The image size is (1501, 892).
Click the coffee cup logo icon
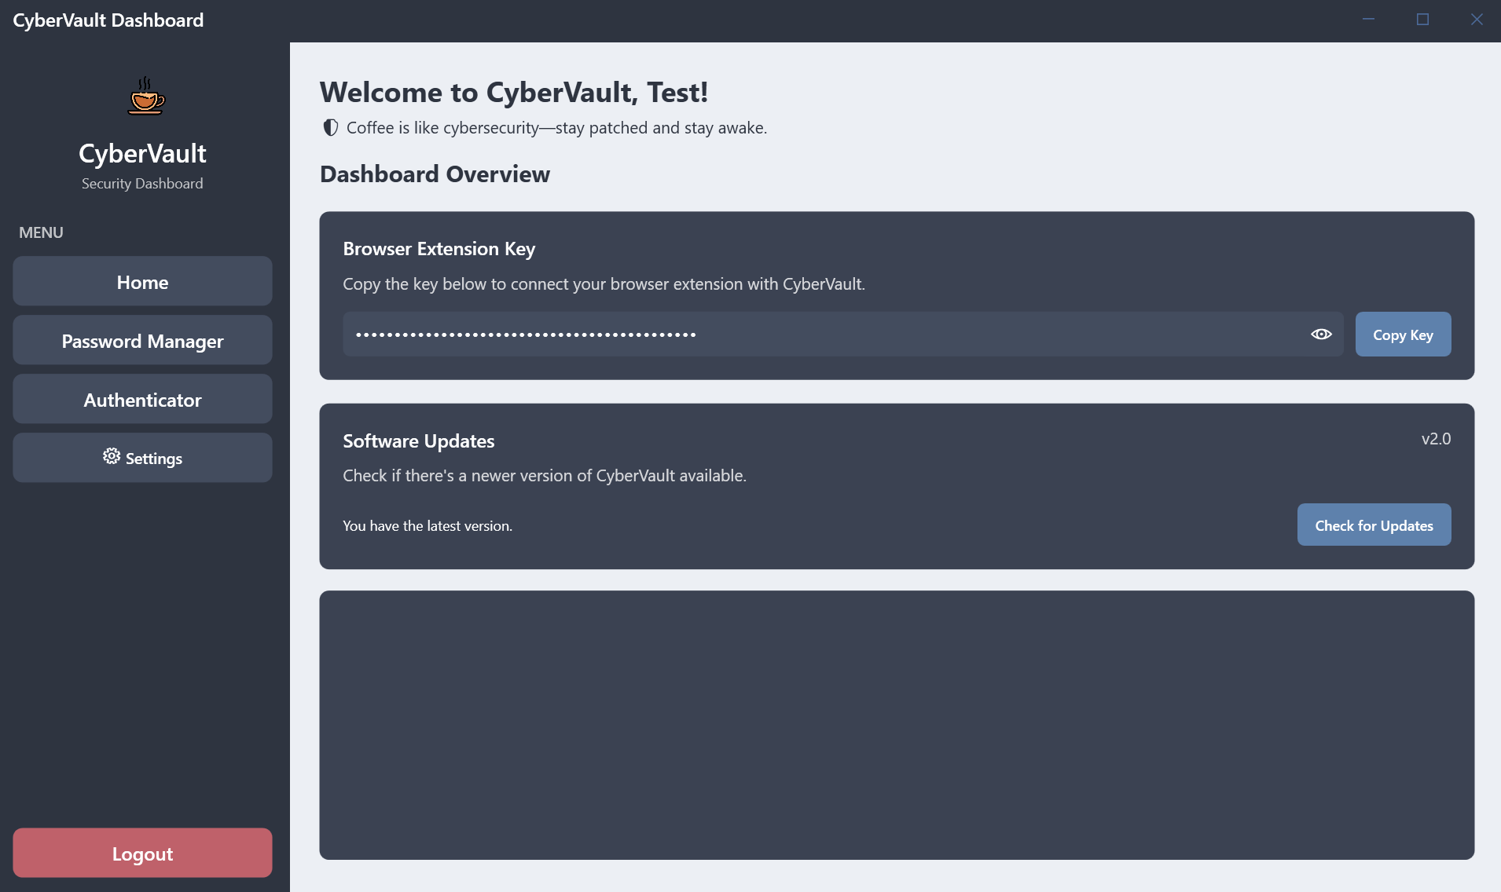click(146, 97)
